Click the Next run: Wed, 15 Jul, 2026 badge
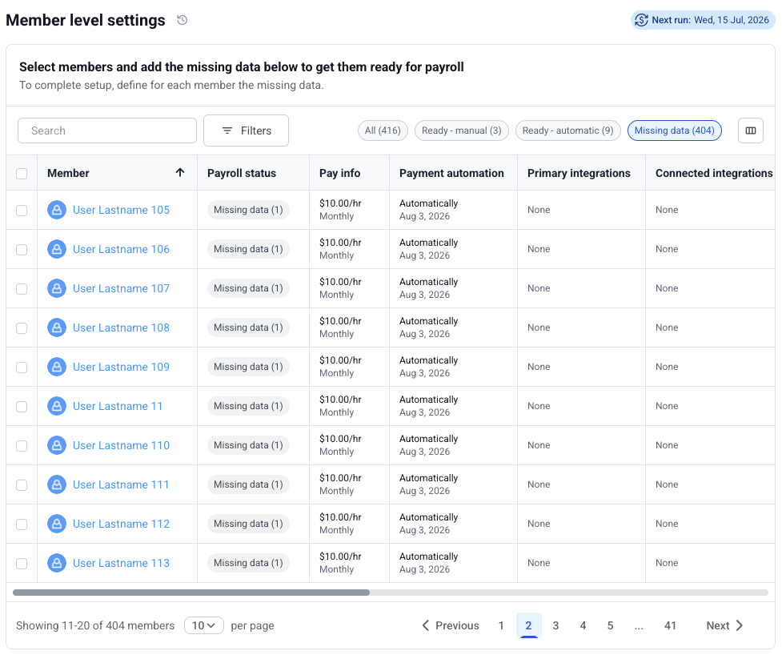The image size is (782, 655). pos(703,20)
